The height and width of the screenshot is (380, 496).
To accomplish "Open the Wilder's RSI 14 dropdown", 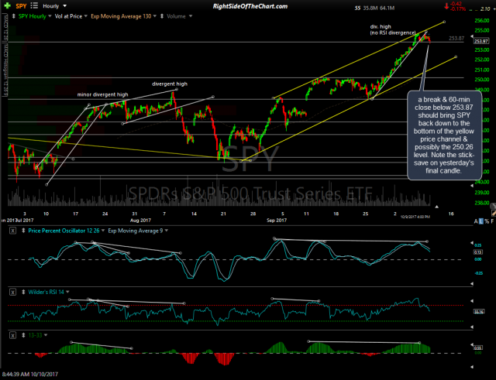I will pyautogui.click(x=67, y=293).
